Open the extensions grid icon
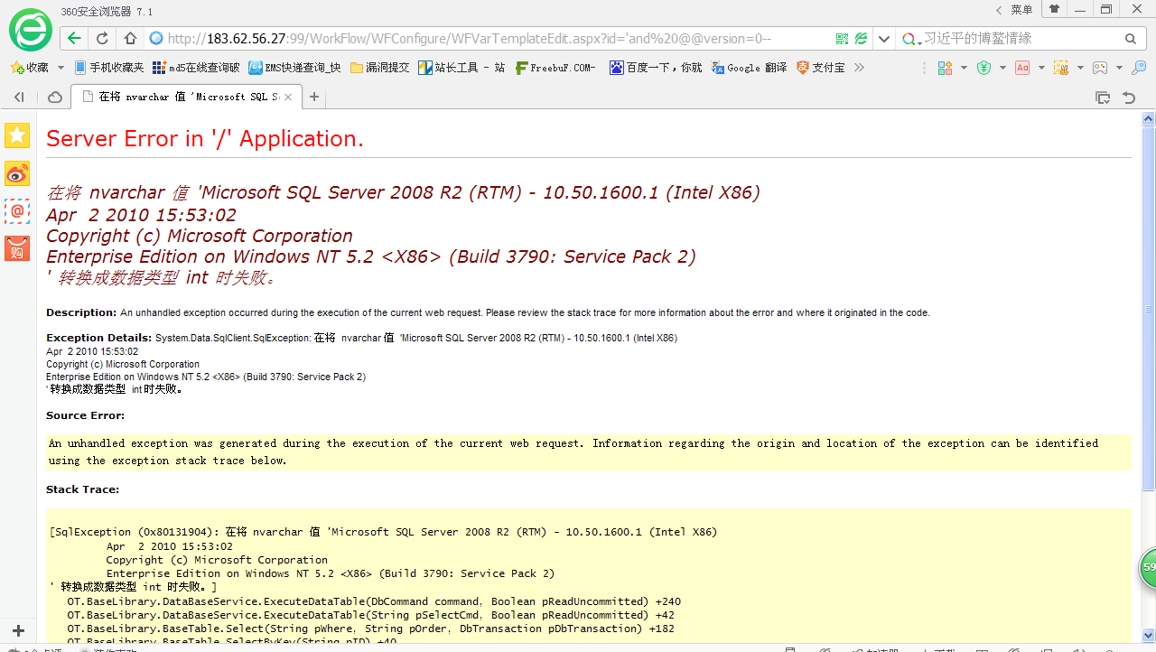Viewport: 1156px width, 652px height. pos(946,68)
